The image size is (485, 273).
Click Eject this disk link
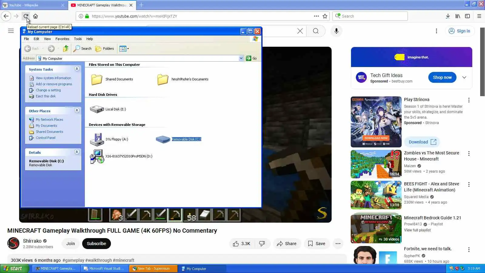46,96
